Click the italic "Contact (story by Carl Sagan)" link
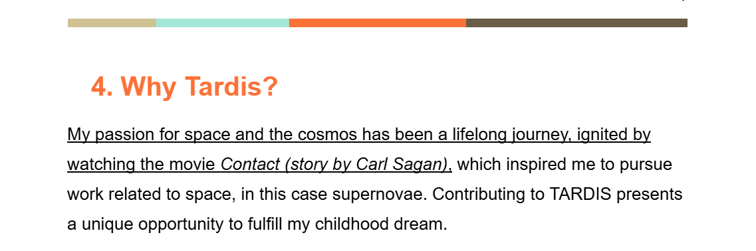756x251 pixels. click(334, 165)
